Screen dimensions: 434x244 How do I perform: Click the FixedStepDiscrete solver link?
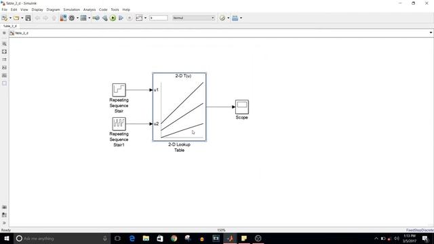pyautogui.click(x=420, y=230)
